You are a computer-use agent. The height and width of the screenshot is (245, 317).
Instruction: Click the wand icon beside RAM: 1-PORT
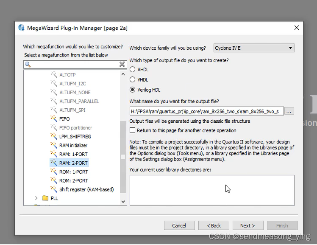[54, 154]
